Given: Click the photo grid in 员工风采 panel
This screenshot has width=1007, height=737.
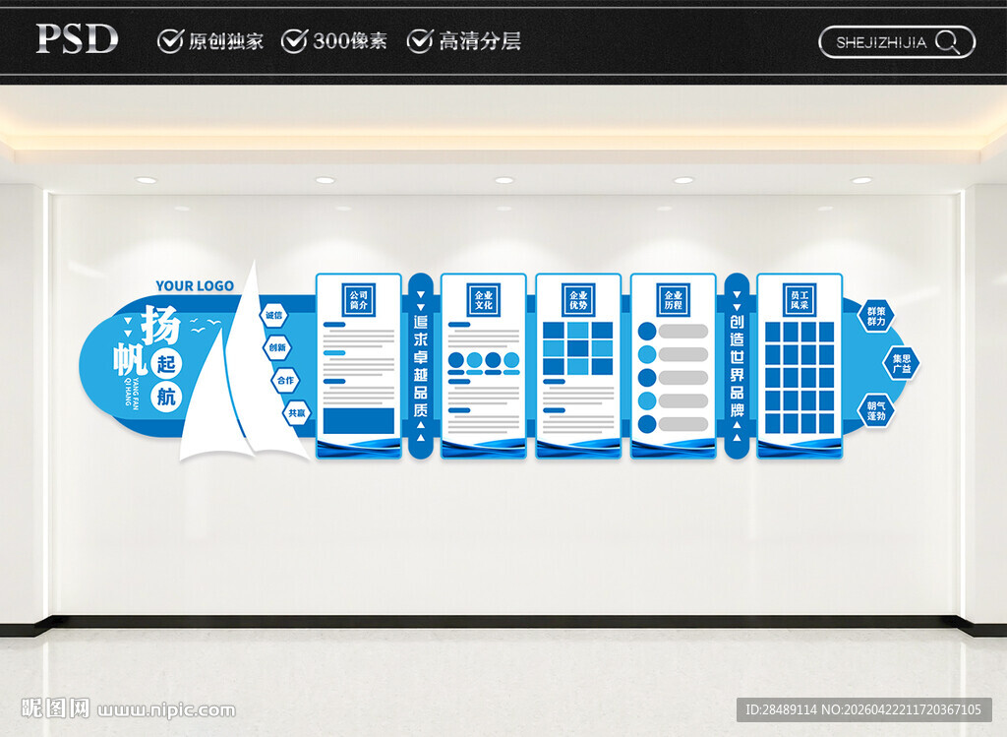Looking at the screenshot, I should point(800,378).
